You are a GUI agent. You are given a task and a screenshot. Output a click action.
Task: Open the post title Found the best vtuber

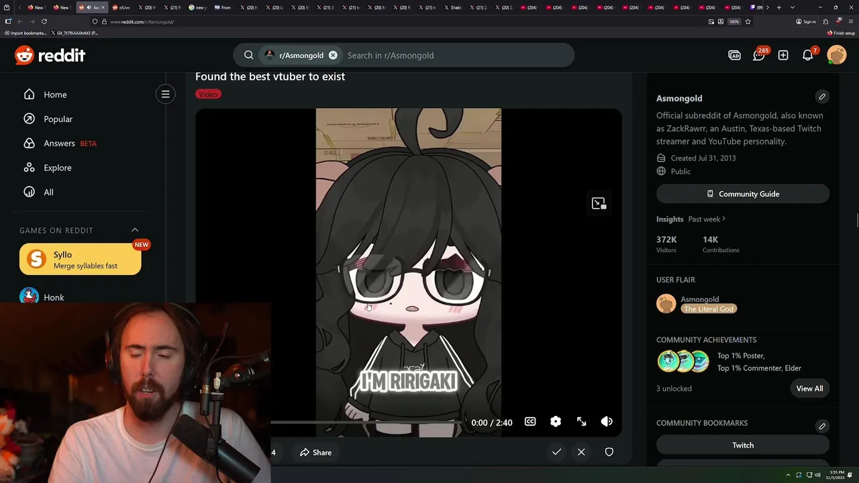coord(270,76)
